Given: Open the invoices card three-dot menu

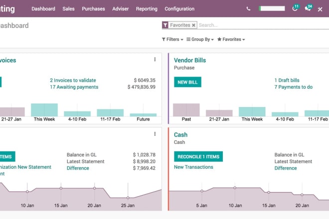Looking at the screenshot, I should click(x=155, y=60).
